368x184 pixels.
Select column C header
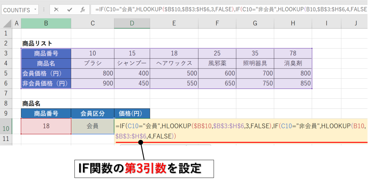pos(93,23)
